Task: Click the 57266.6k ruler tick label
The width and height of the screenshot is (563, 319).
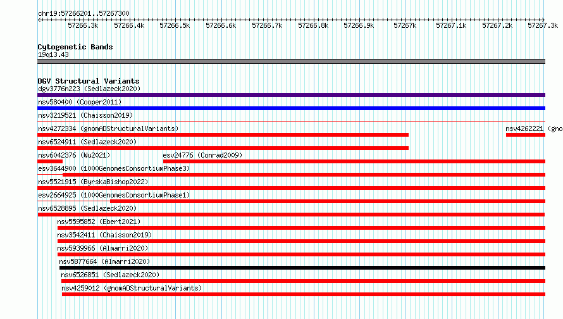Action: pos(221,25)
